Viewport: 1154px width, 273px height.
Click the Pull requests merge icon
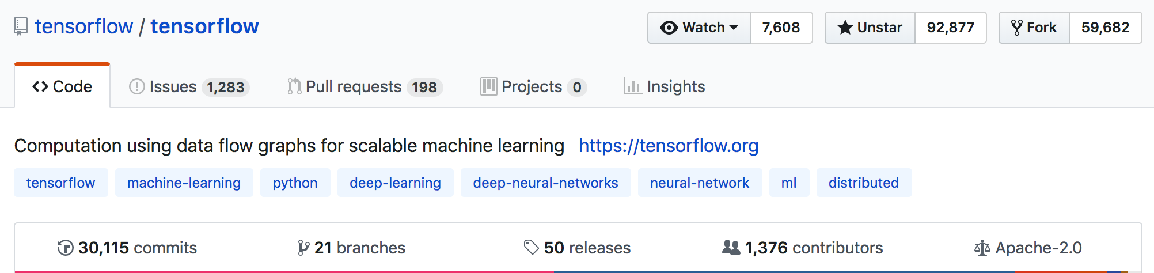click(x=294, y=86)
